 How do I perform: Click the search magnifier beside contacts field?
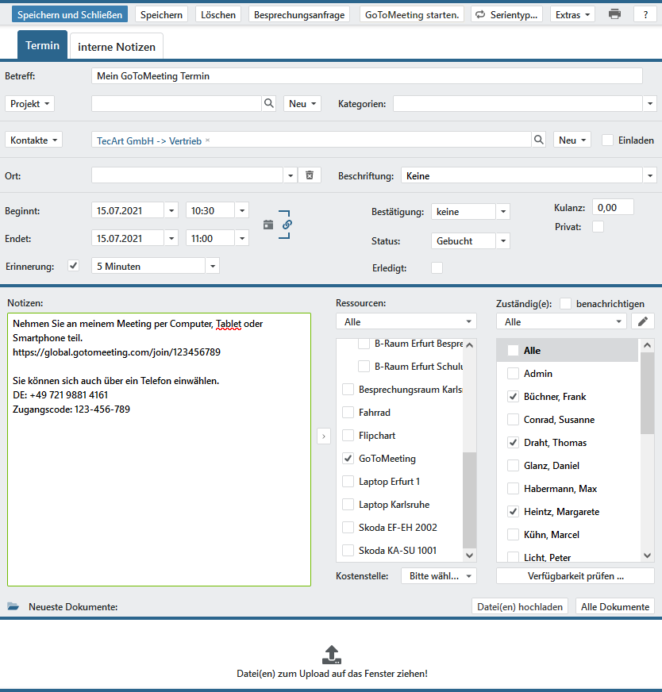coord(539,140)
